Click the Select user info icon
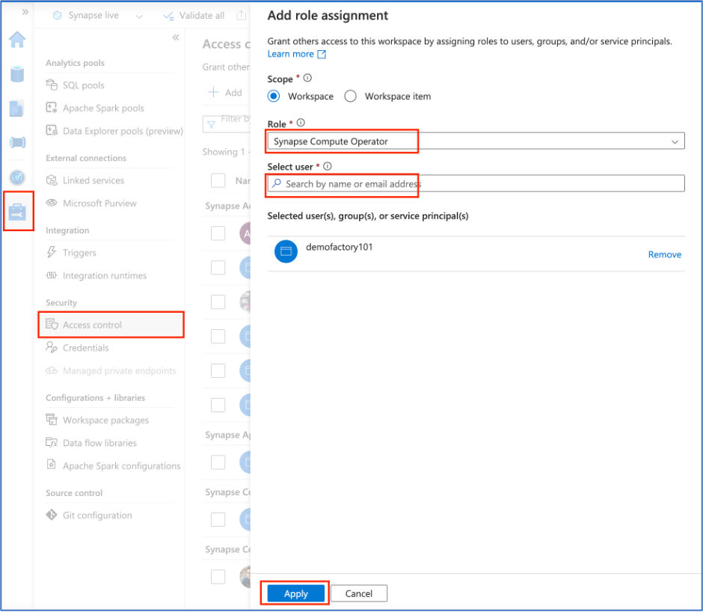The height and width of the screenshot is (612, 703). [328, 166]
